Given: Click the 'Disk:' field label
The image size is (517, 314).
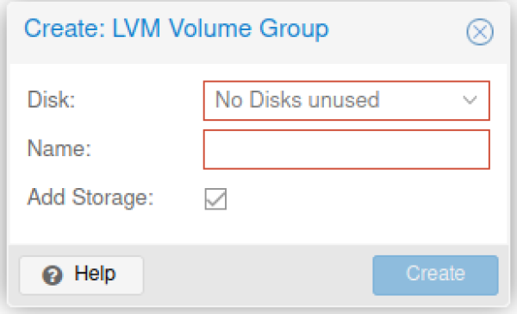Looking at the screenshot, I should coord(52,99).
